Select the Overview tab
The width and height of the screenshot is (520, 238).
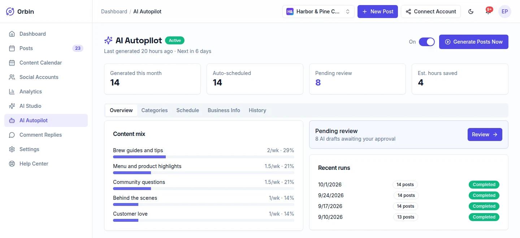(x=121, y=110)
